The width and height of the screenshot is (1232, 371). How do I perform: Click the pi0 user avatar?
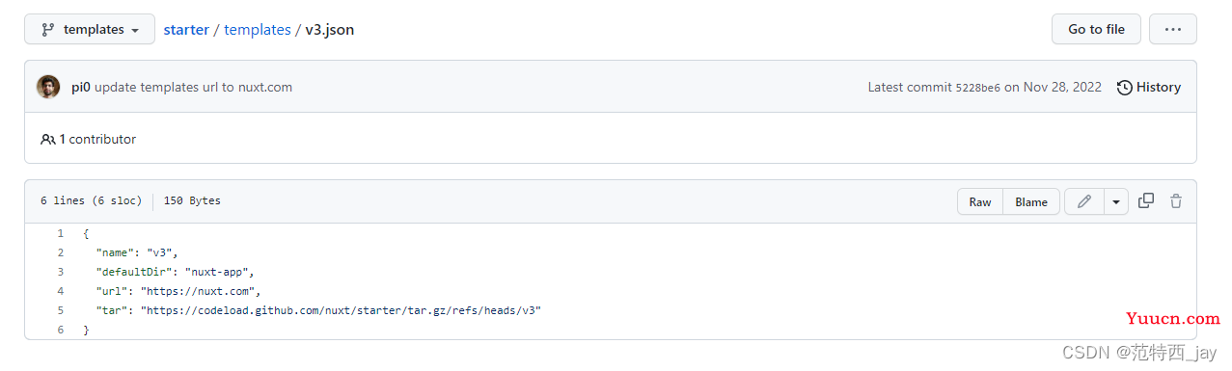[48, 87]
